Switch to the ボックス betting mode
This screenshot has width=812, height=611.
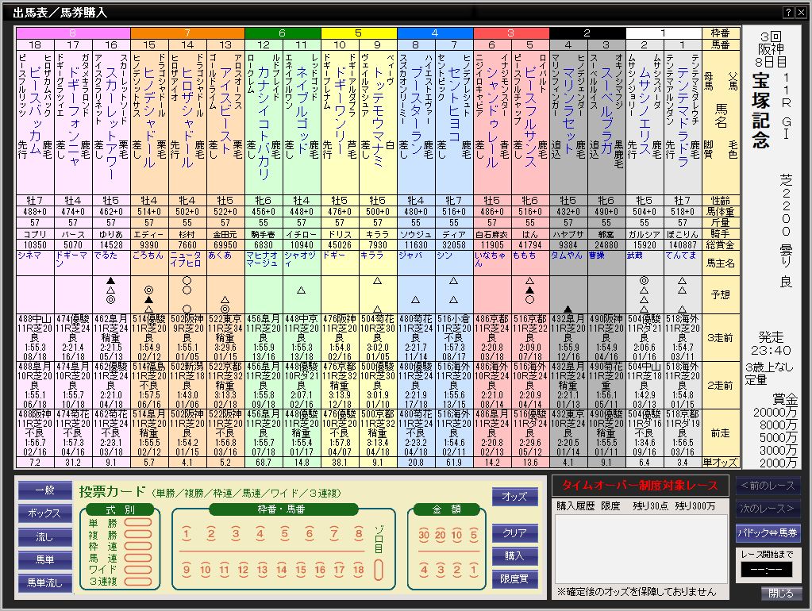(44, 514)
